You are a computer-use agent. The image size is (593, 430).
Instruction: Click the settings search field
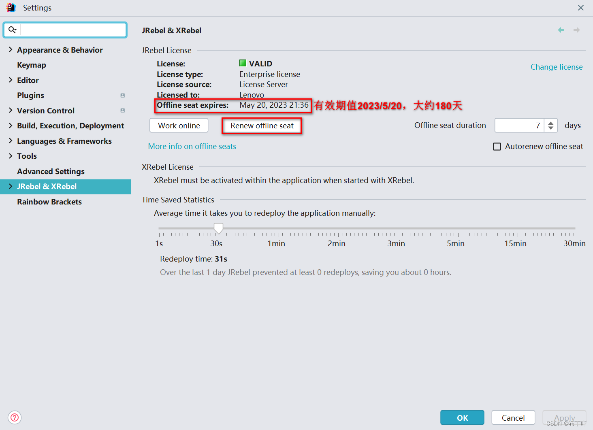(65, 30)
